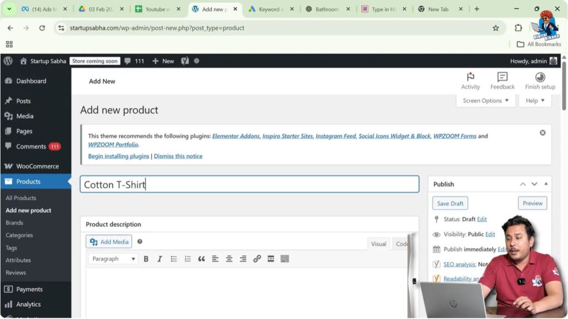Toggle bold formatting in description editor
Viewport: 568px width, 319px height.
coord(146,259)
